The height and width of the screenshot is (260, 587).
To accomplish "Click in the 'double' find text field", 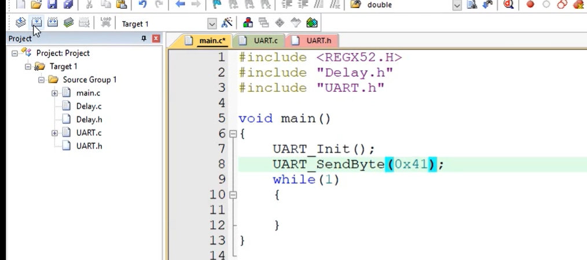I will pyautogui.click(x=408, y=5).
